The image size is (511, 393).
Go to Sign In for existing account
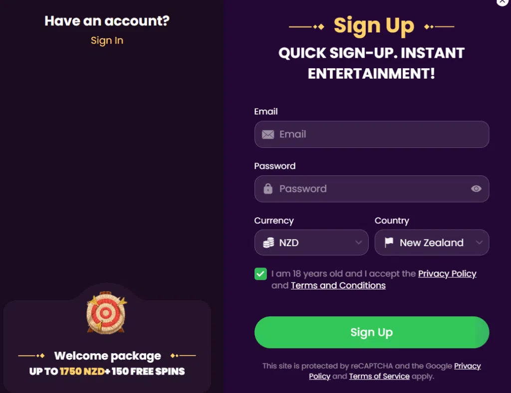pyautogui.click(x=107, y=40)
